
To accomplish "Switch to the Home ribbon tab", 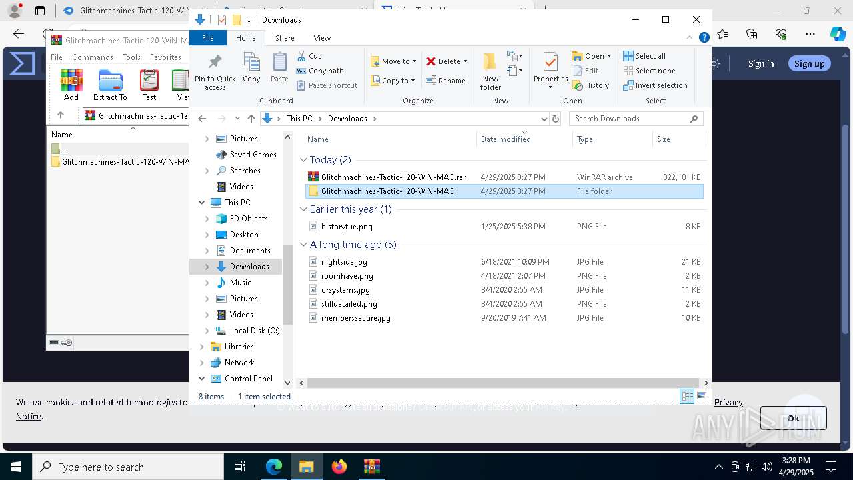I will (245, 38).
